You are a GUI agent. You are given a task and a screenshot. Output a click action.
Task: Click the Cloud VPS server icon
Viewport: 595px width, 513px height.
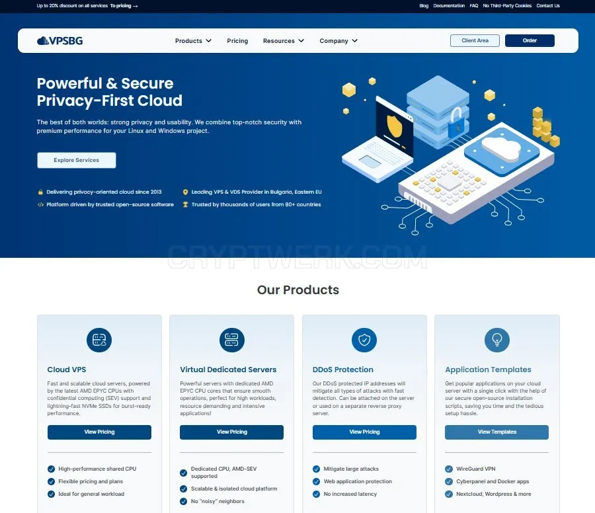[99, 340]
